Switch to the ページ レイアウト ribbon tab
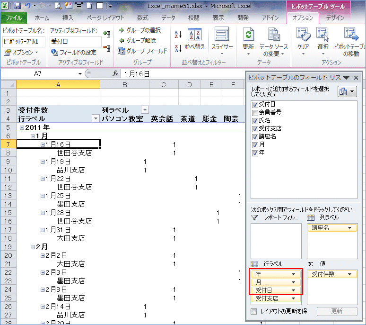 [105, 18]
